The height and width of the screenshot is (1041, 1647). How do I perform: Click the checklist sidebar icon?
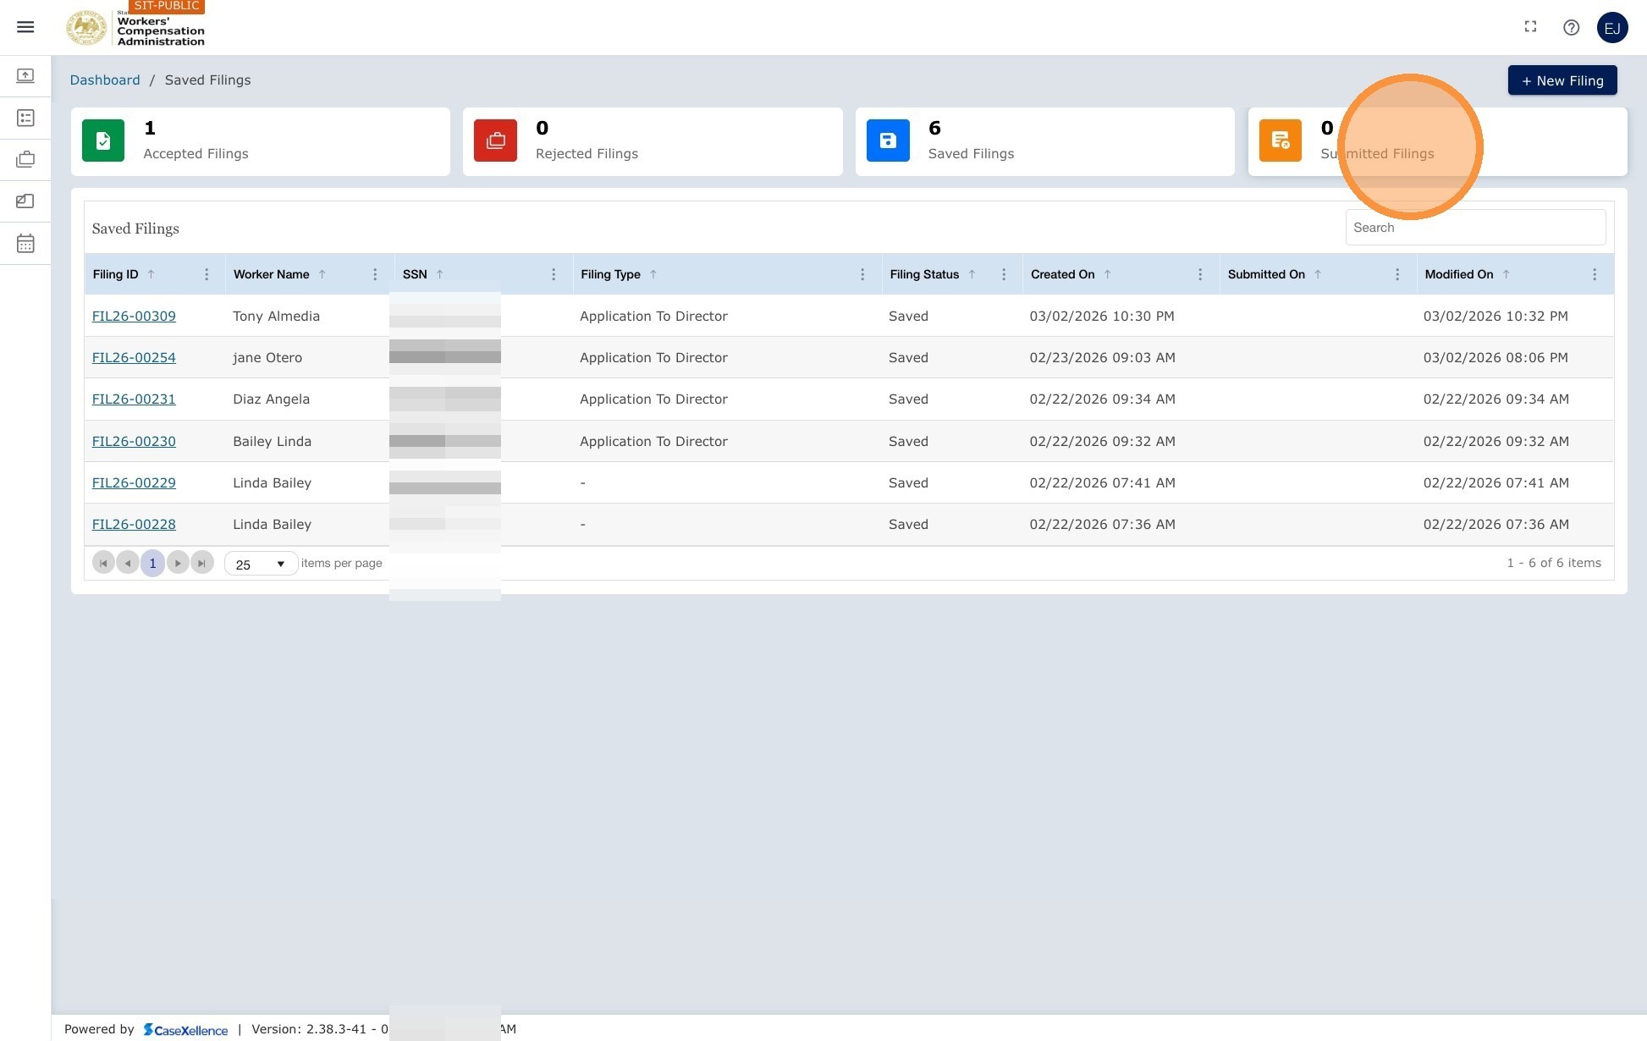click(x=25, y=118)
